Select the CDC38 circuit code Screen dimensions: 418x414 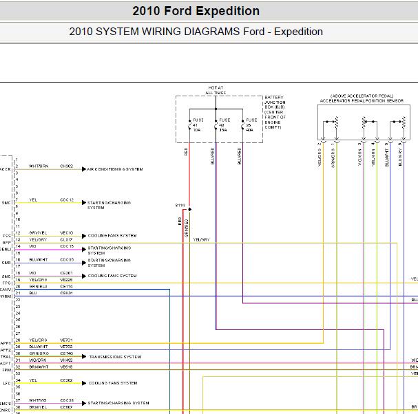pos(67,400)
